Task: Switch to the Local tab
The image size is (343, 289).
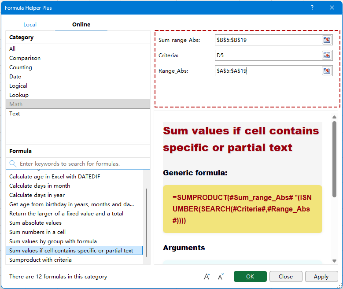Action: [x=30, y=25]
